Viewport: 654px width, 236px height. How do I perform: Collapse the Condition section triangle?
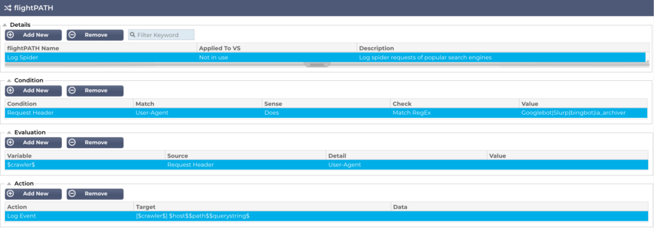tap(9, 80)
